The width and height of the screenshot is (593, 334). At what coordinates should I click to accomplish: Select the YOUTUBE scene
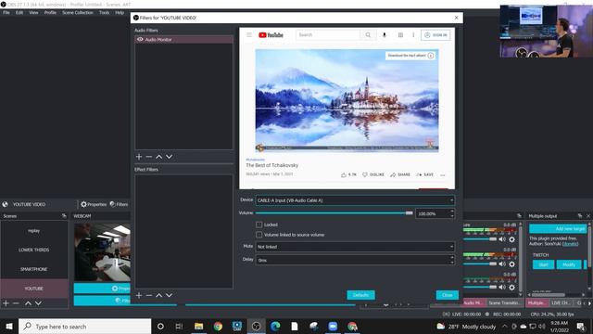pyautogui.click(x=34, y=289)
